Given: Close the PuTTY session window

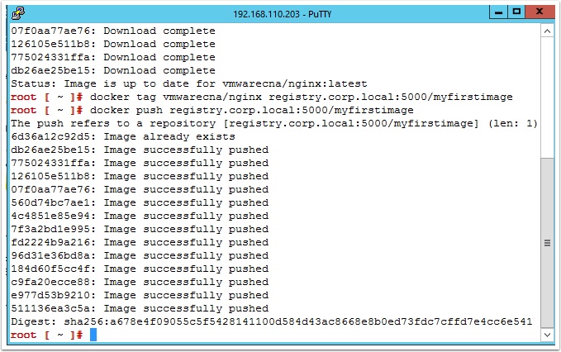Looking at the screenshot, I should pyautogui.click(x=540, y=12).
